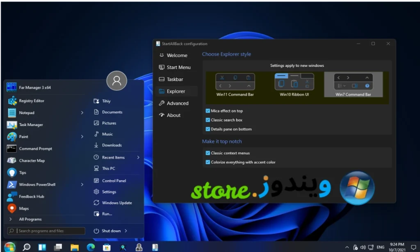Launch Feedback Hub app

click(x=31, y=197)
